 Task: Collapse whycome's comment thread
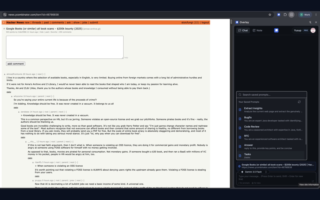[x=52, y=96]
